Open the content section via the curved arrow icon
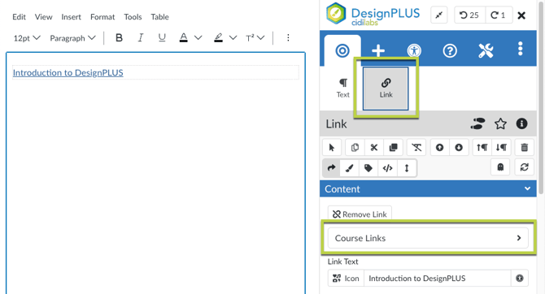 (331, 168)
